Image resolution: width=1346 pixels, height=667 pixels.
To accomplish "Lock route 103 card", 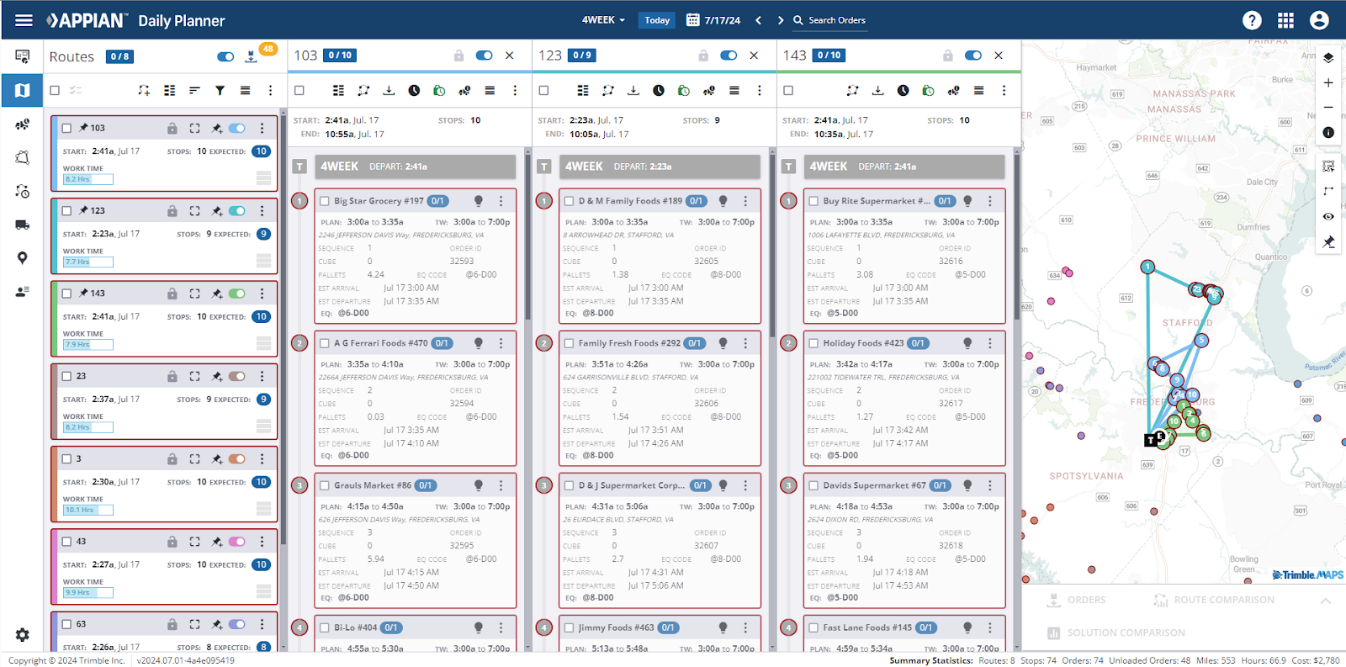I will coord(172,128).
